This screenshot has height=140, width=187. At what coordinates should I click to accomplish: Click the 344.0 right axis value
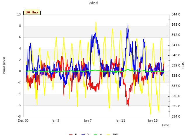click(x=176, y=14)
